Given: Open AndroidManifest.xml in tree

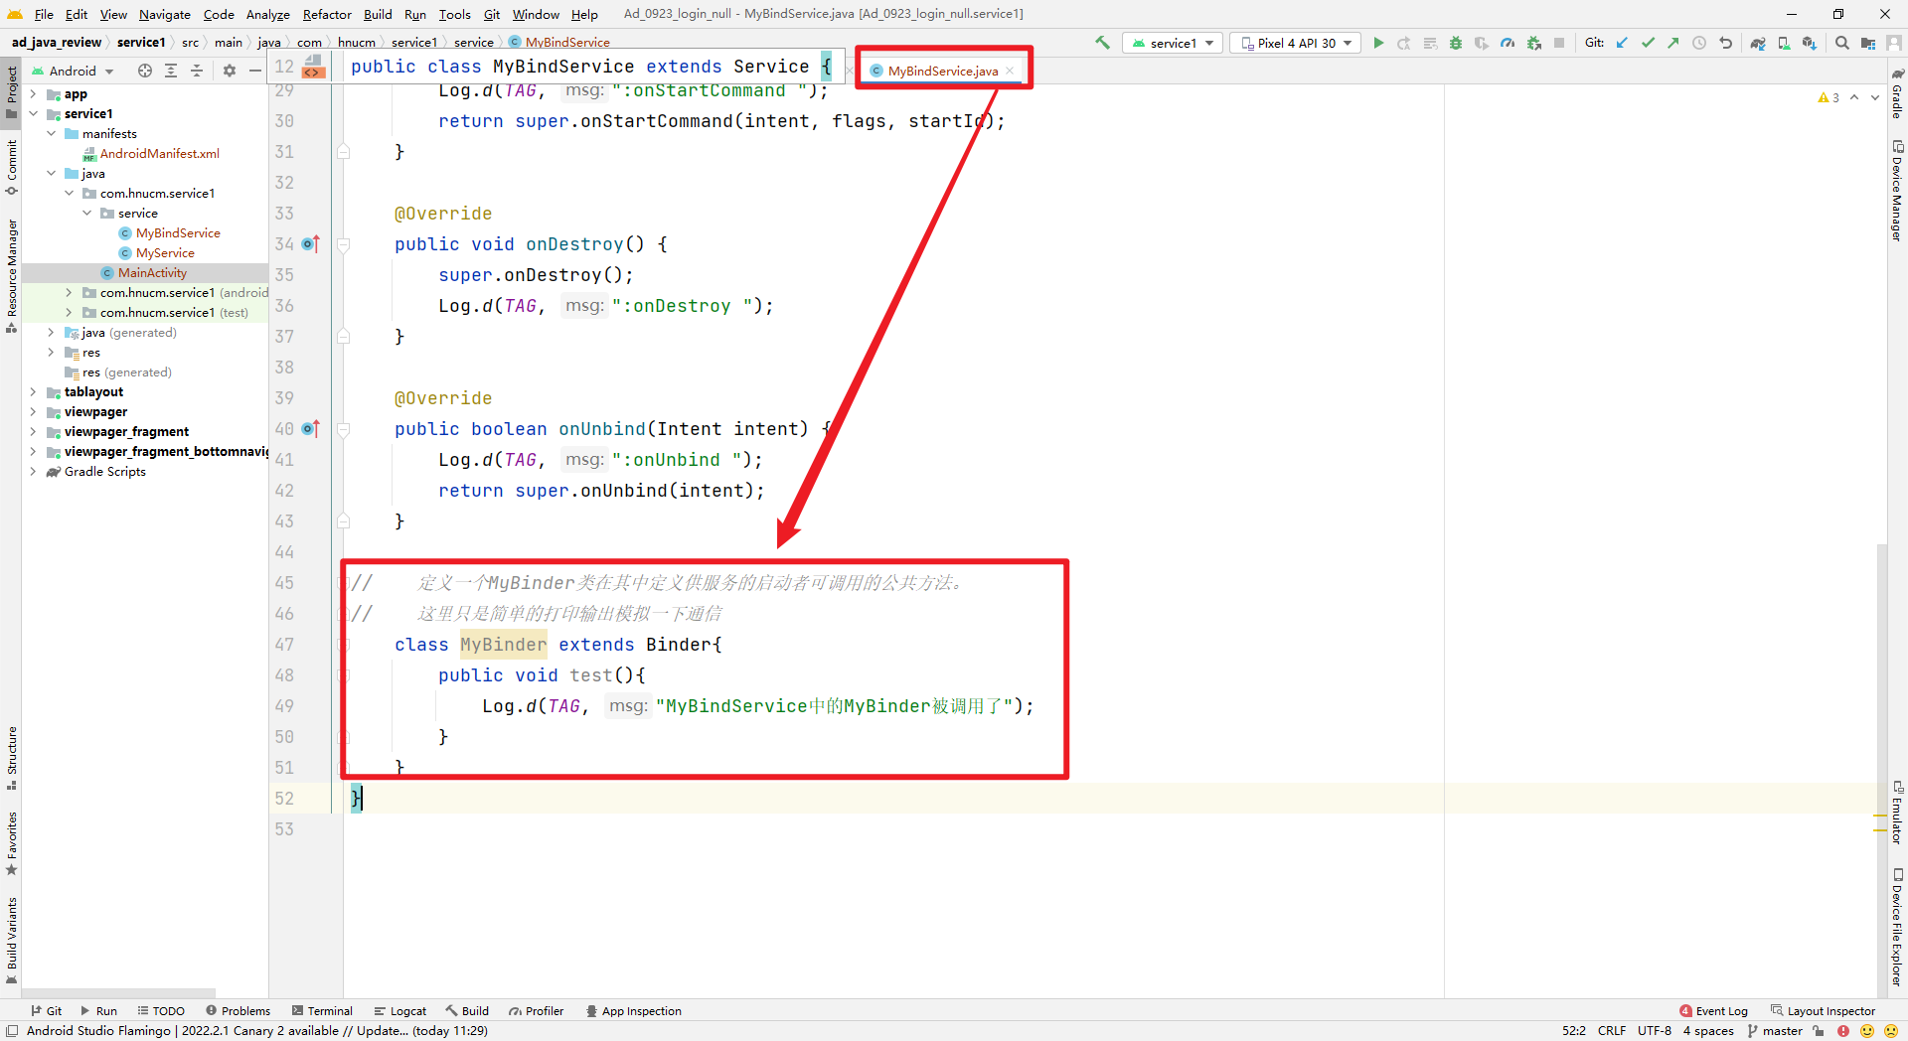Looking at the screenshot, I should click(159, 154).
